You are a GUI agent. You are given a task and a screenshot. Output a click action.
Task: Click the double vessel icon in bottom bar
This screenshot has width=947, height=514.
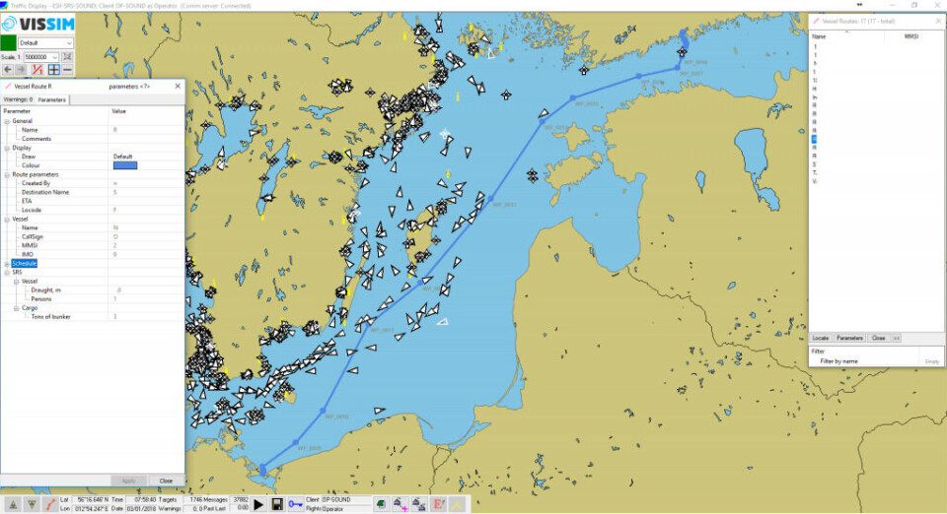click(419, 504)
